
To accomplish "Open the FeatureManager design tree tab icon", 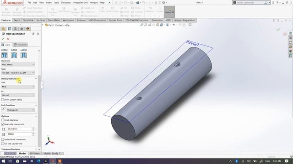I will (3, 29).
